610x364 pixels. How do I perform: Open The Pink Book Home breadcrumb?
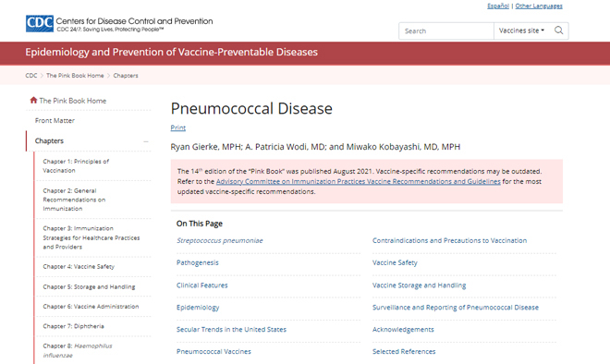click(x=75, y=76)
